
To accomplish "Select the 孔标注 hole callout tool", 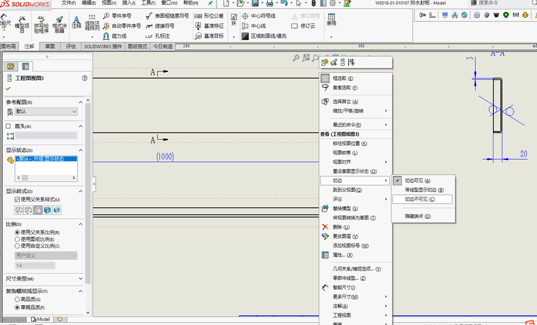I will [162, 35].
